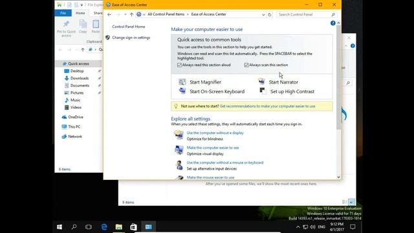Viewport: 414px width, 233px height.
Task: Click the taskbar clock showing 9:12 PM
Action: 337,227
